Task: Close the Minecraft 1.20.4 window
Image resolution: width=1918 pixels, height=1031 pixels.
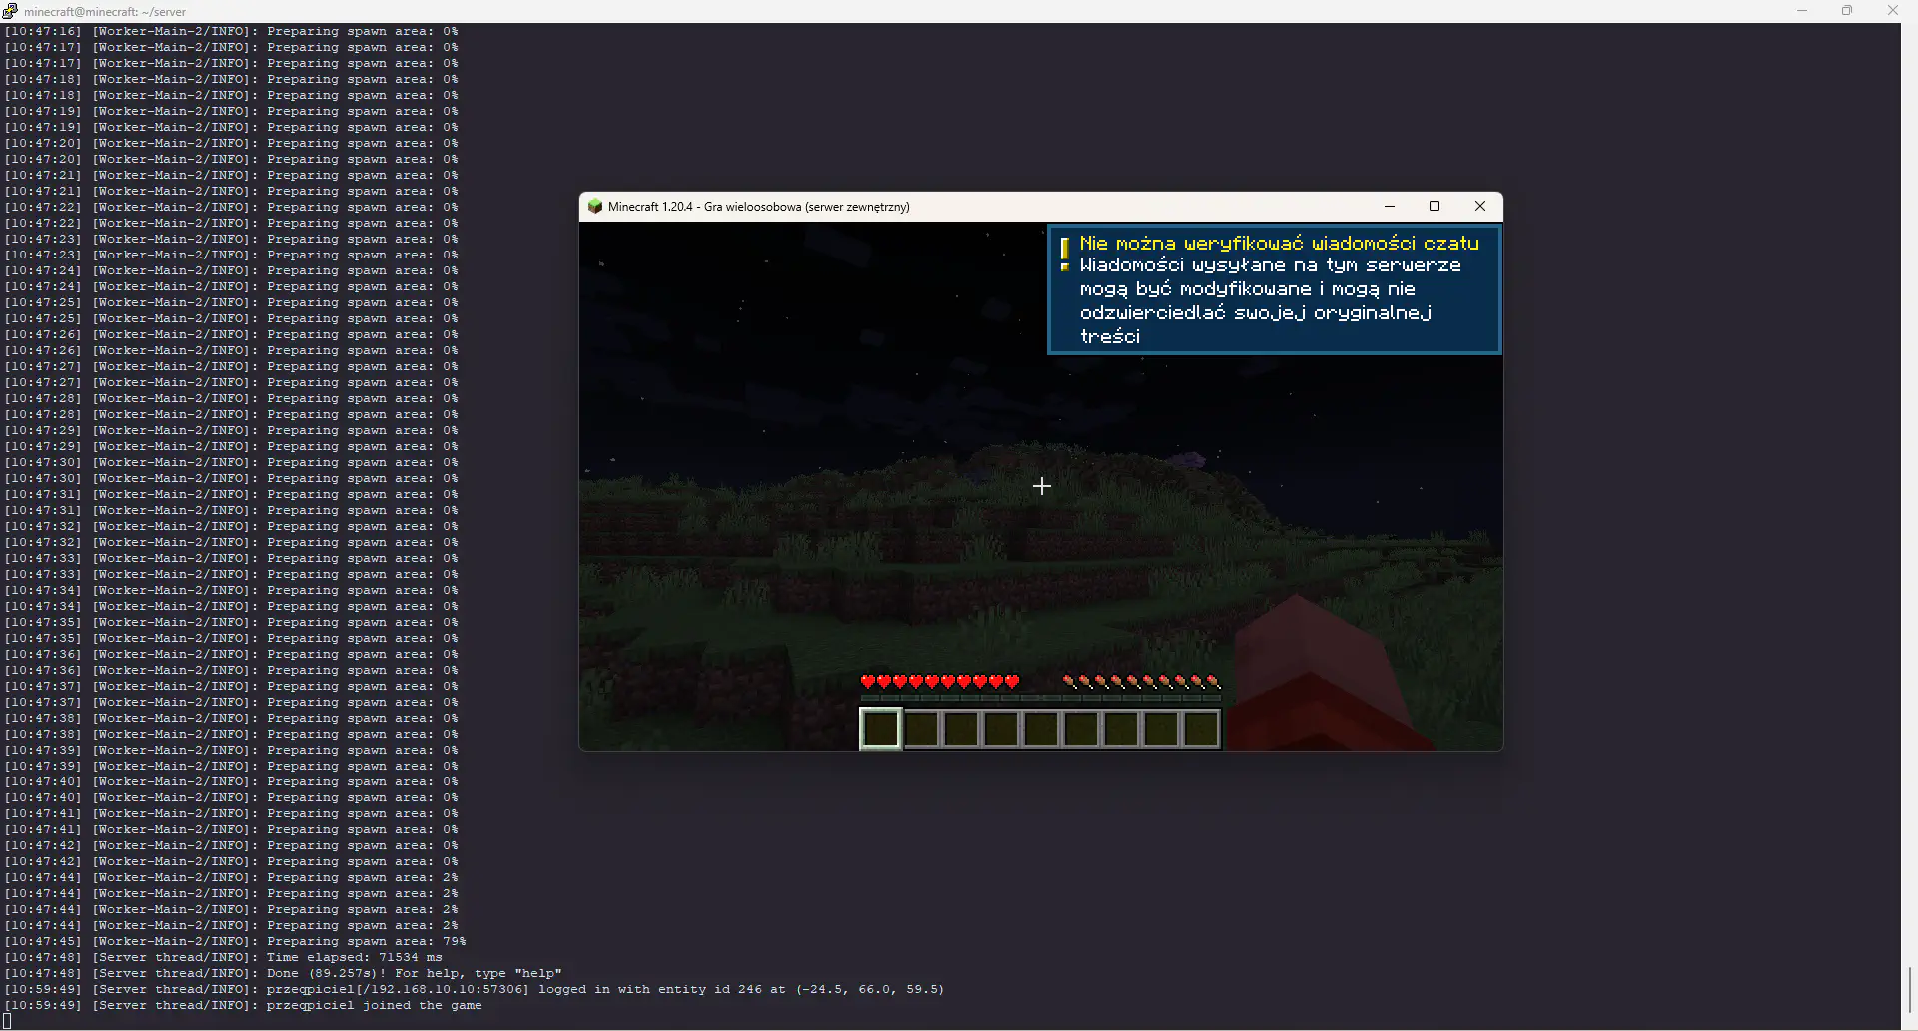Action: [1480, 207]
